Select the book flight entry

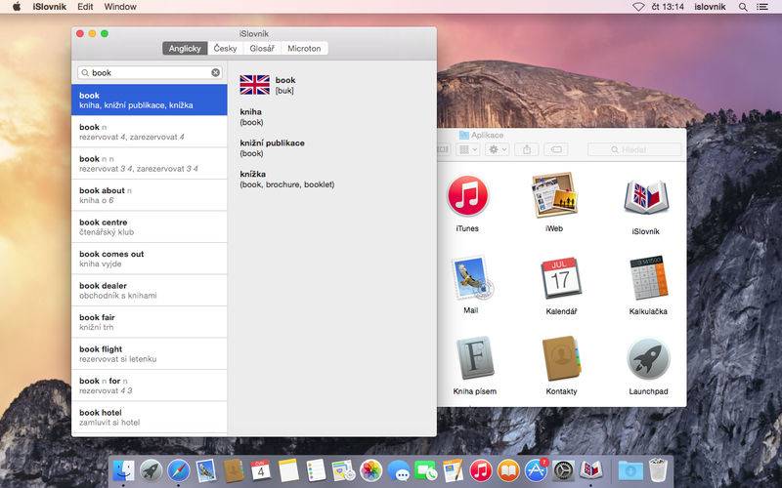150,354
